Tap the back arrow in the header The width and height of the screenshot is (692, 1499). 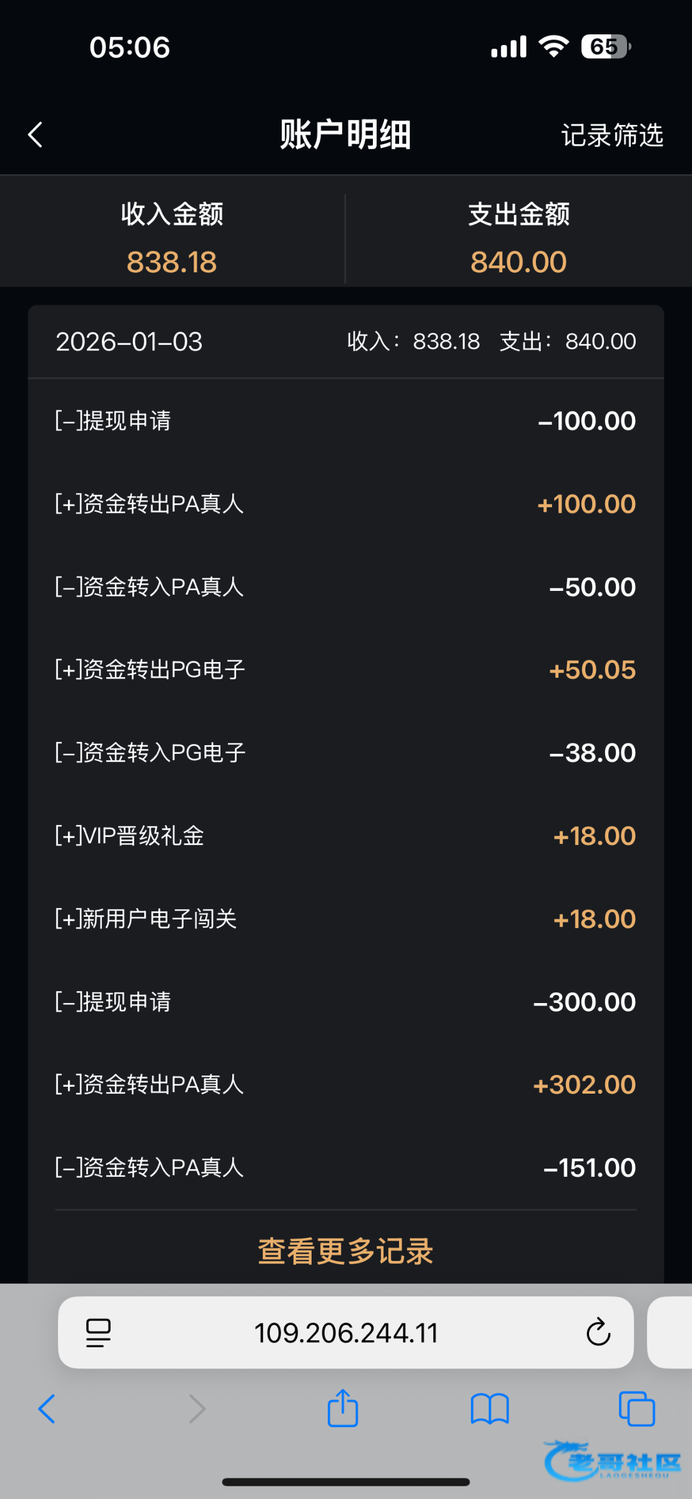tap(36, 134)
